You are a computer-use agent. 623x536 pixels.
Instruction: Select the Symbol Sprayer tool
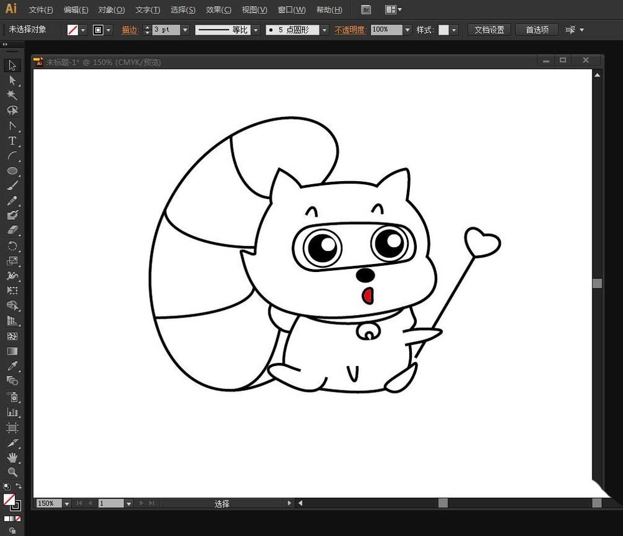point(12,397)
